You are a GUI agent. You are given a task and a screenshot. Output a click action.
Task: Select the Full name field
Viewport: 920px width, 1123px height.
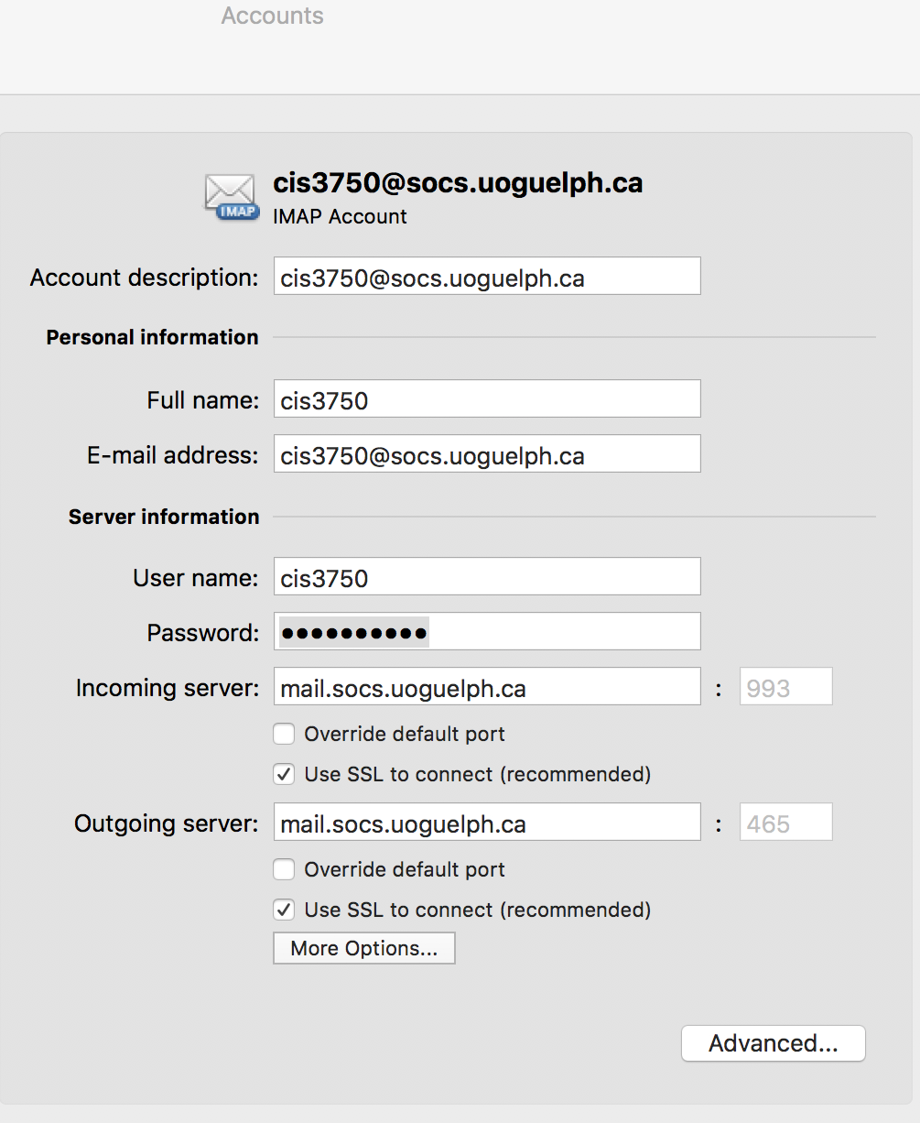[x=486, y=398]
